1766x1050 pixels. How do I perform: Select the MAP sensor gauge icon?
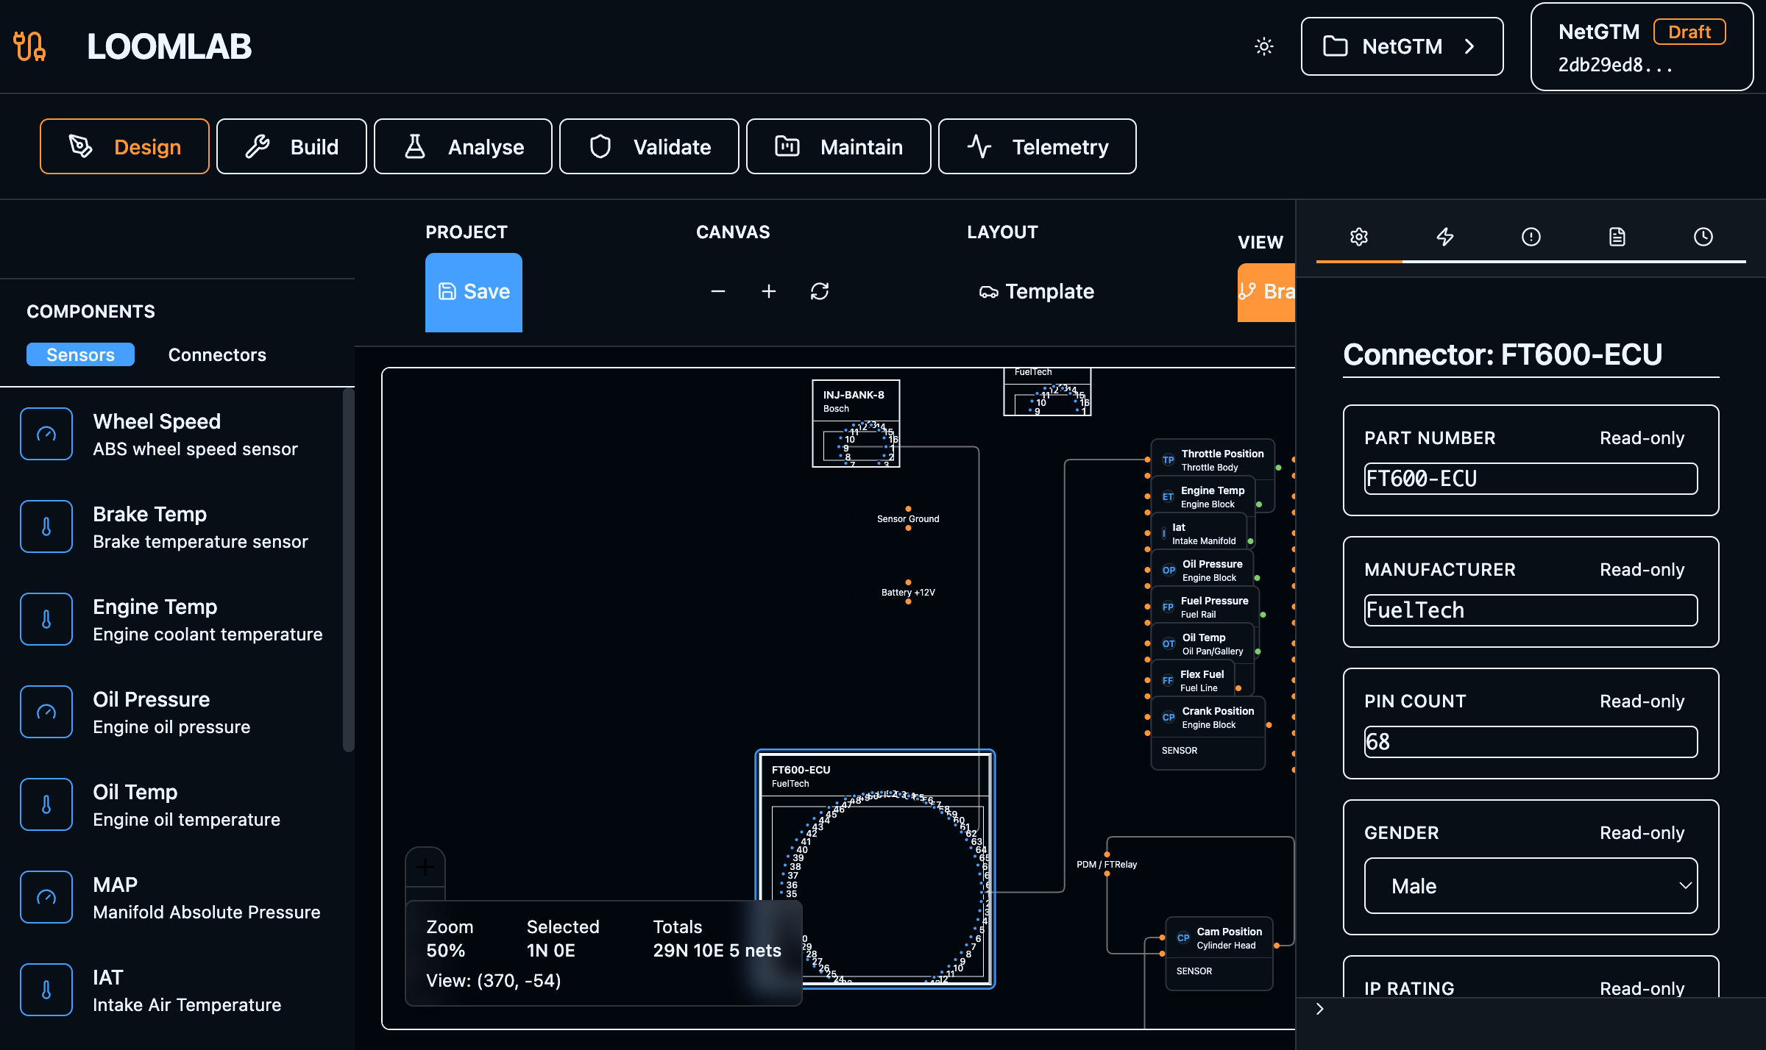46,896
